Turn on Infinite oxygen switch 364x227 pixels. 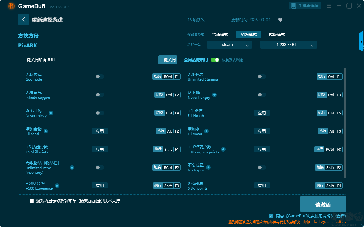coord(100,95)
